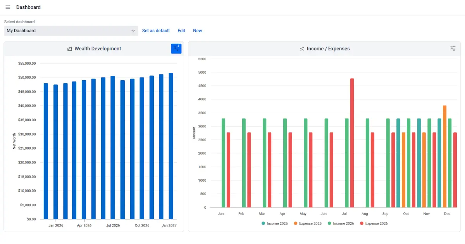The image size is (465, 244).
Task: Open Wealth Development filter settings
Action: point(176,48)
